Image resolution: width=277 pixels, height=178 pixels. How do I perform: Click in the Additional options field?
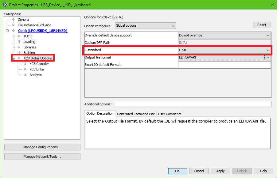193,104
